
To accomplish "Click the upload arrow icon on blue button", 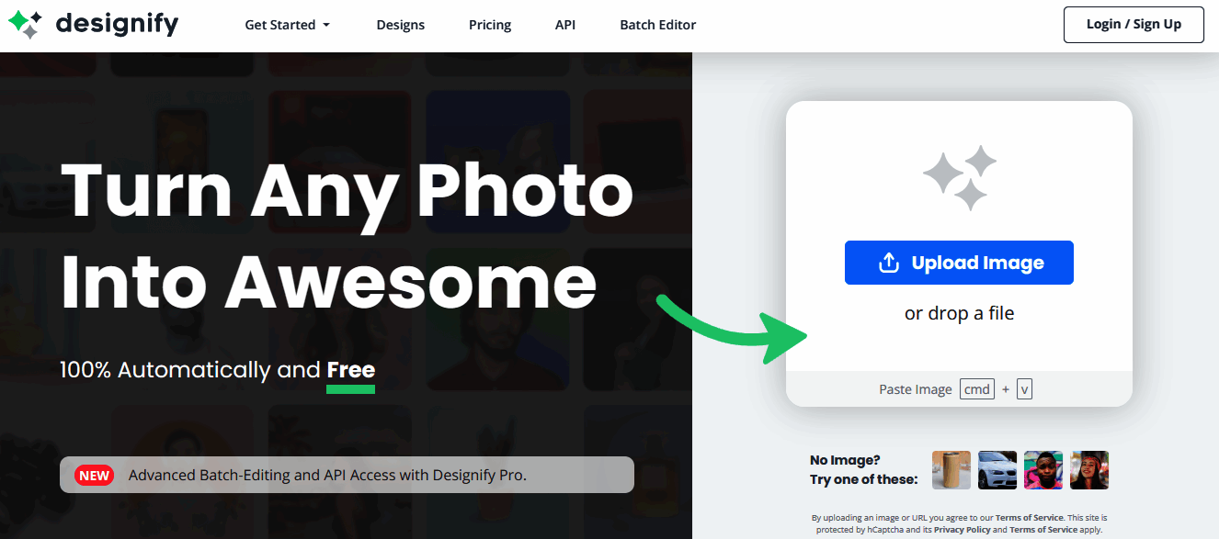I will pyautogui.click(x=887, y=262).
